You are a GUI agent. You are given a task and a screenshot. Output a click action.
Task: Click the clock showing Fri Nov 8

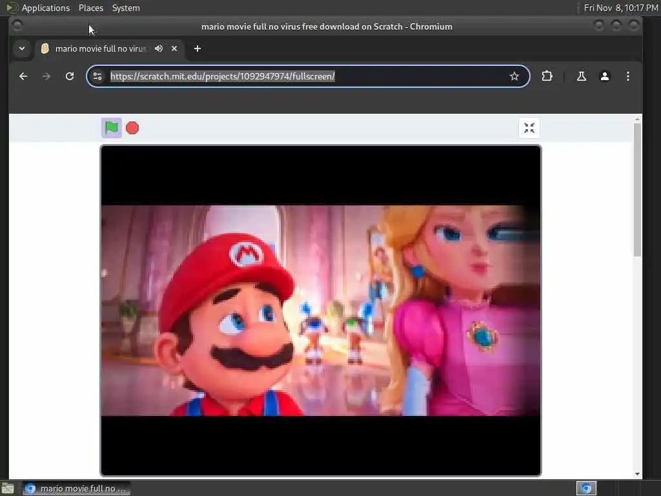pyautogui.click(x=620, y=8)
